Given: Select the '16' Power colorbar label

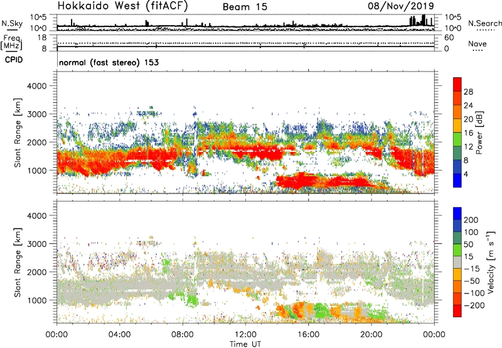Looking at the screenshot, I should point(468,133).
